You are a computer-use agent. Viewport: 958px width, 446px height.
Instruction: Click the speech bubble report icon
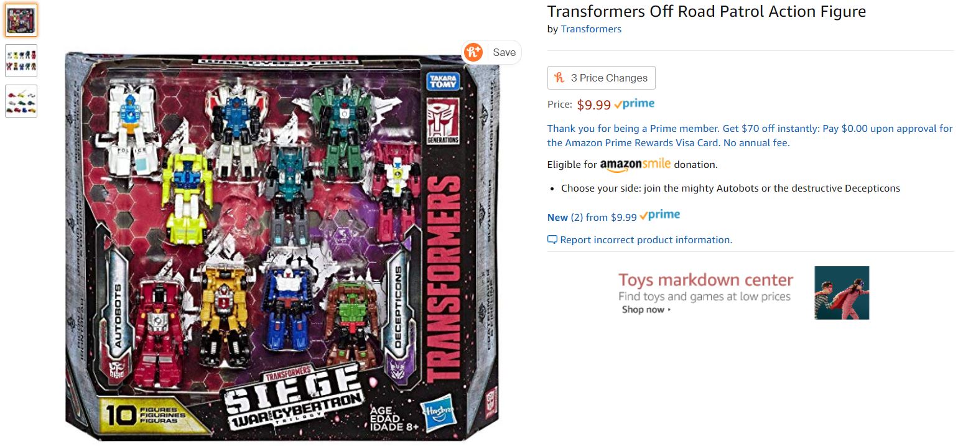(x=552, y=240)
